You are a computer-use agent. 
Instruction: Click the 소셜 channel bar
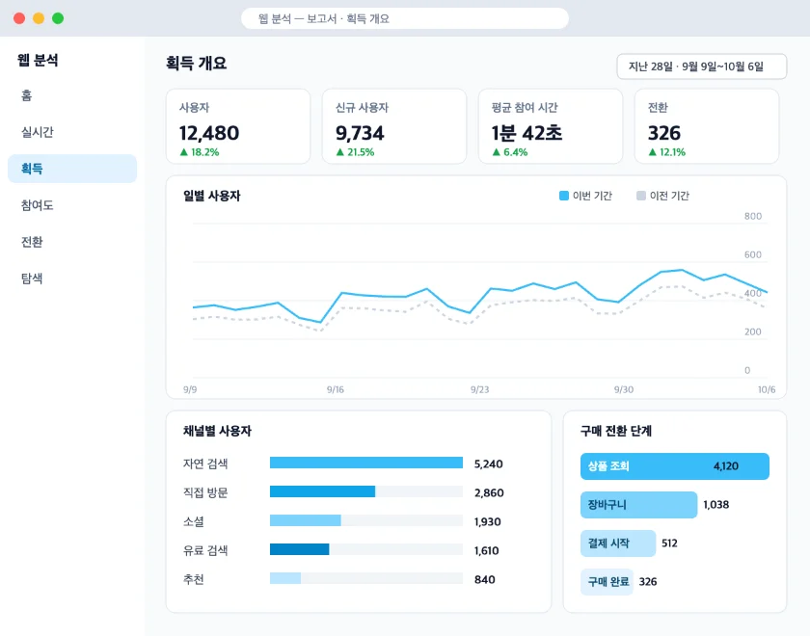(306, 520)
